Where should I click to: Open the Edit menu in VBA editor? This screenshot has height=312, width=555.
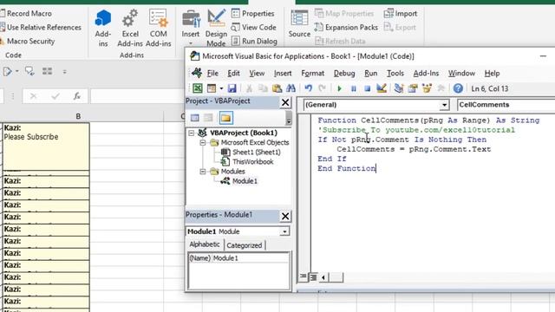click(x=233, y=73)
